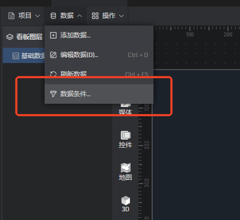The height and width of the screenshot is (220, 240).
Task: Click the funnel filter icon
Action: click(x=53, y=94)
